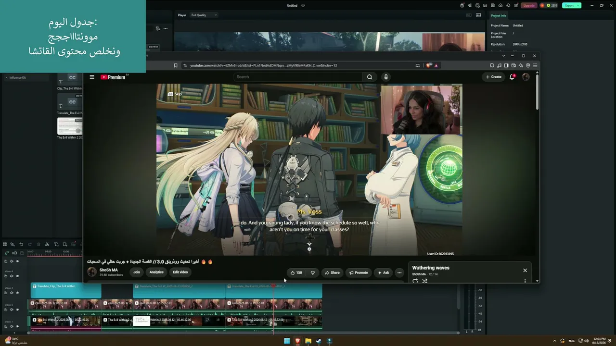This screenshot has height=346, width=616.
Task: Close the Wuthering waves playlist panel
Action: [x=525, y=271]
